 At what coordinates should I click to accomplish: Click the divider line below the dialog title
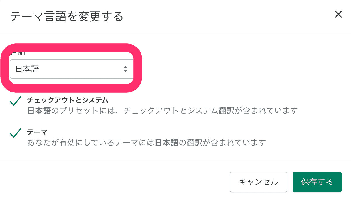pos(175,34)
